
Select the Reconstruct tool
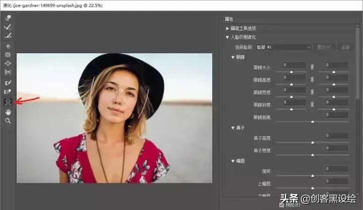point(8,27)
